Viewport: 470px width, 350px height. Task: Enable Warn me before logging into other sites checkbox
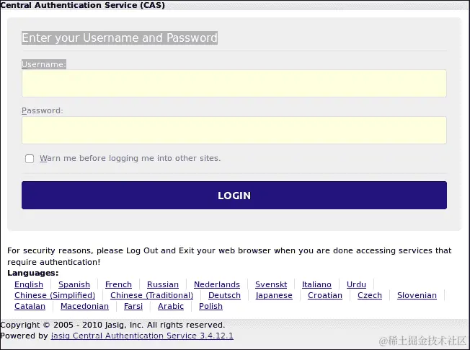[30, 159]
